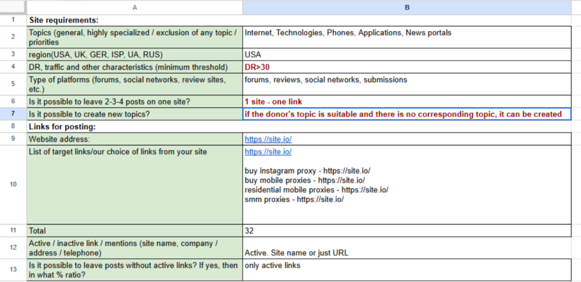Click the 'Active. Site name or just URL' cell
The width and height of the screenshot is (581, 282).
[x=407, y=247]
